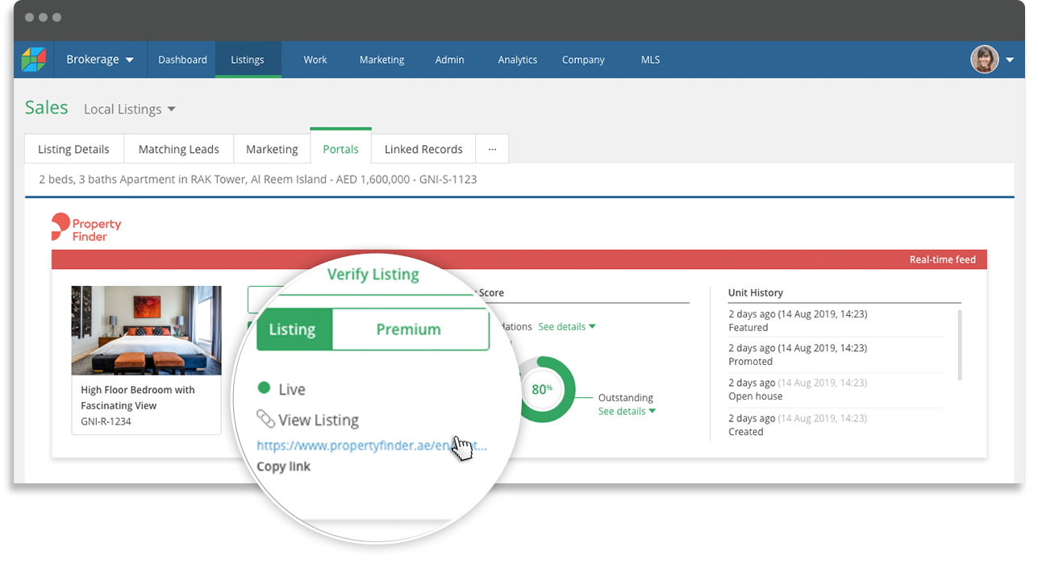The image size is (1038, 576).
Task: Click the Sales heading
Action: point(47,108)
